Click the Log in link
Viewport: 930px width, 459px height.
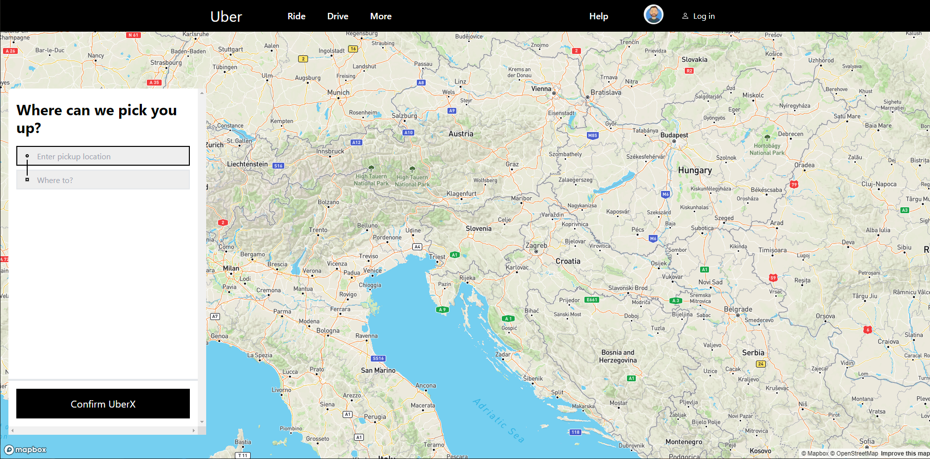704,16
